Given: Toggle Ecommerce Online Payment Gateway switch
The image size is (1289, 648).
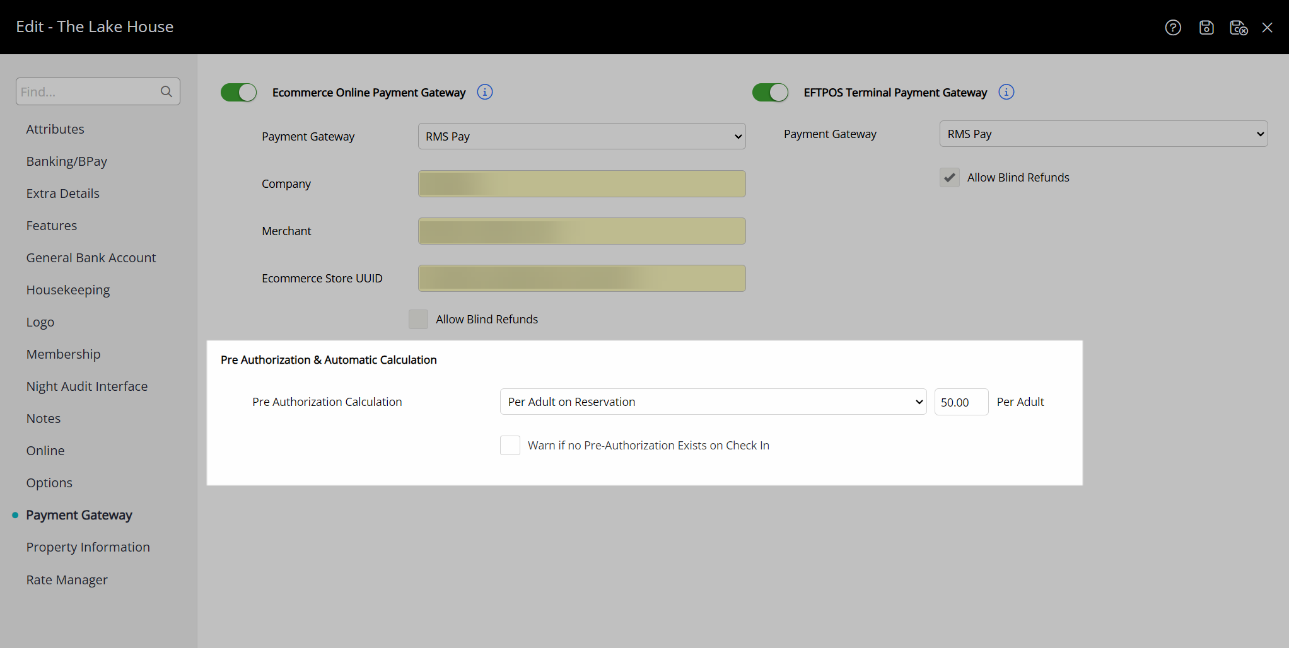Looking at the screenshot, I should point(238,92).
